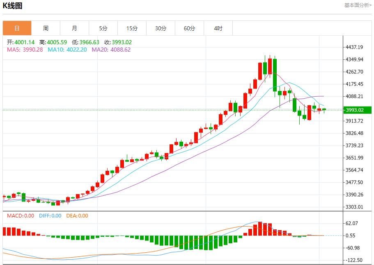
Task: Select the 60分 interval tab
Action: 189,28
